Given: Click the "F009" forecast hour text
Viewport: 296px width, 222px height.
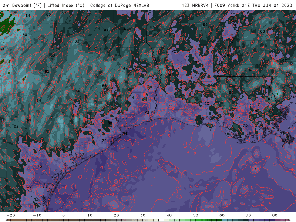Looking at the screenshot, I should [220, 5].
